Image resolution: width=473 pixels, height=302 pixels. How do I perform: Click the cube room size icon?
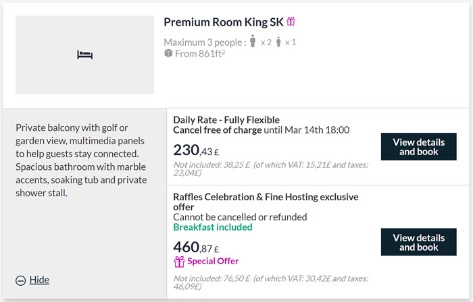point(168,53)
